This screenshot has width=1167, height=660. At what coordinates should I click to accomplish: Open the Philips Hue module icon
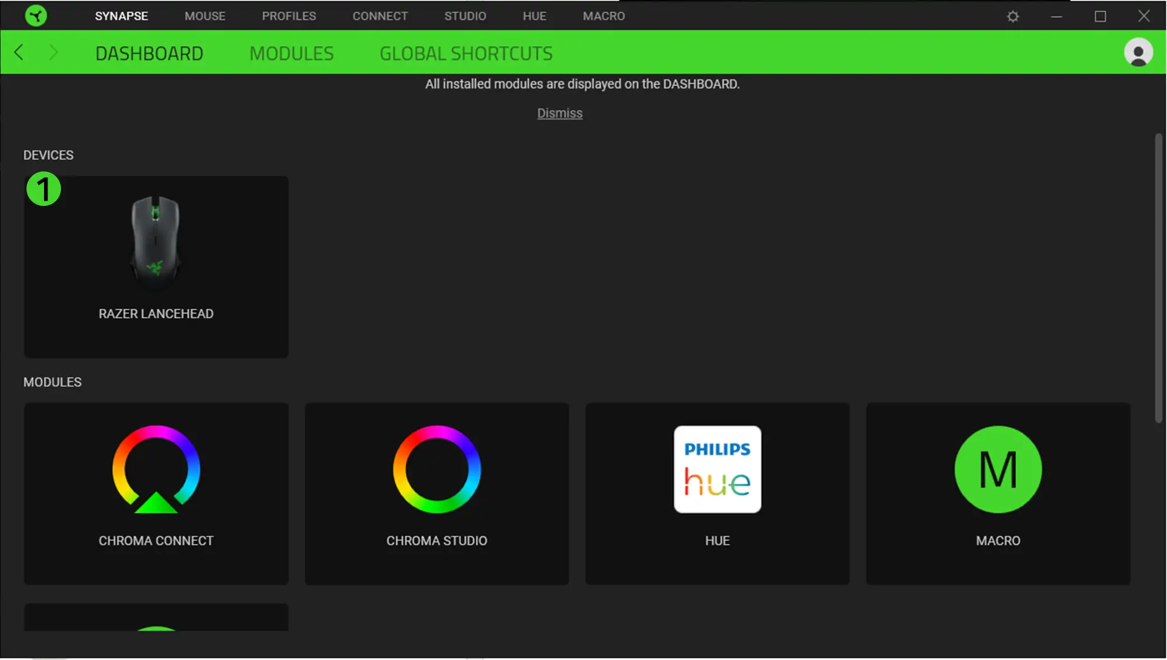[717, 469]
